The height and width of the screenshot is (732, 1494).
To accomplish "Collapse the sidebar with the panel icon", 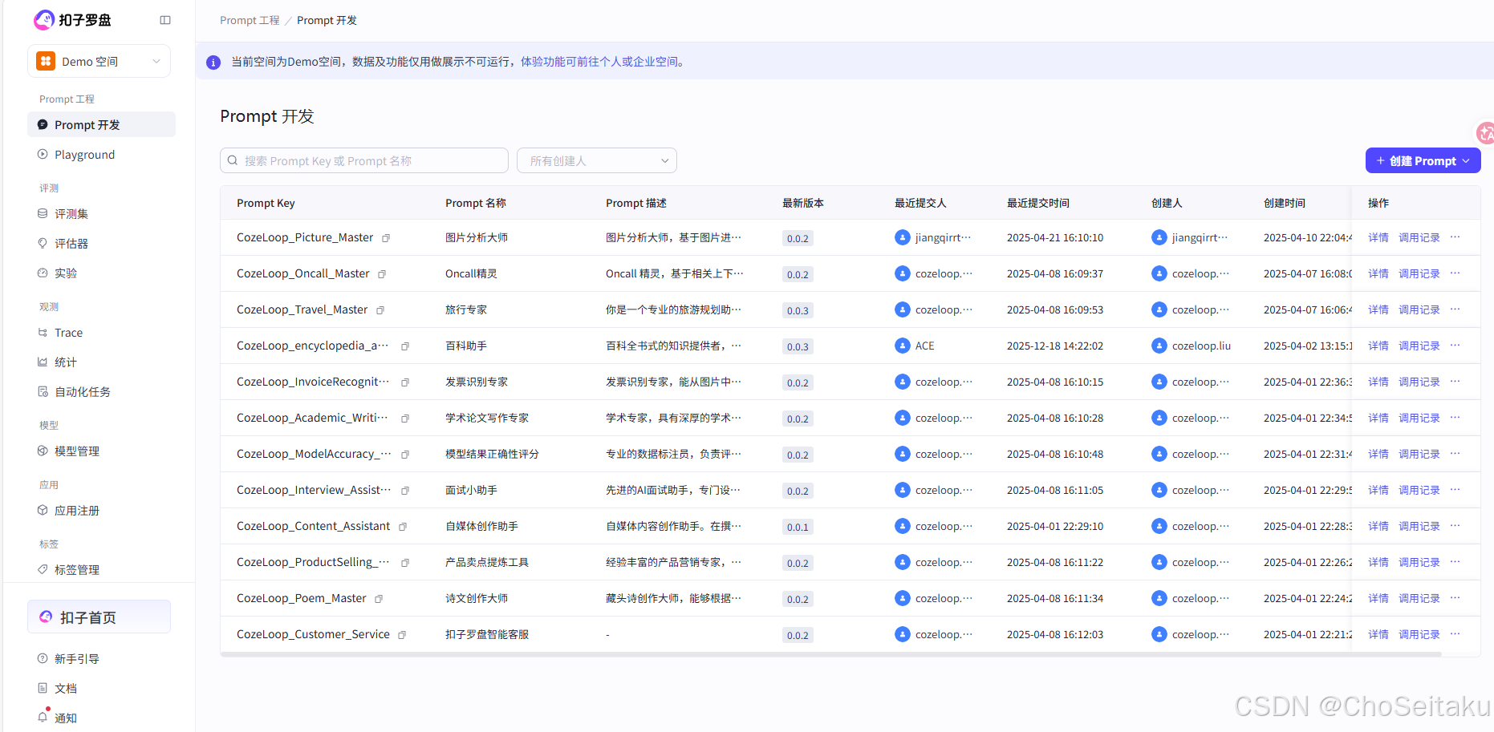I will [x=165, y=20].
